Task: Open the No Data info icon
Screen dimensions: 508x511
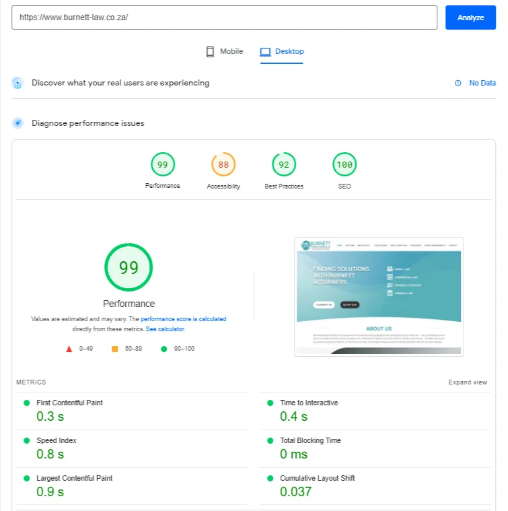Action: [x=458, y=83]
